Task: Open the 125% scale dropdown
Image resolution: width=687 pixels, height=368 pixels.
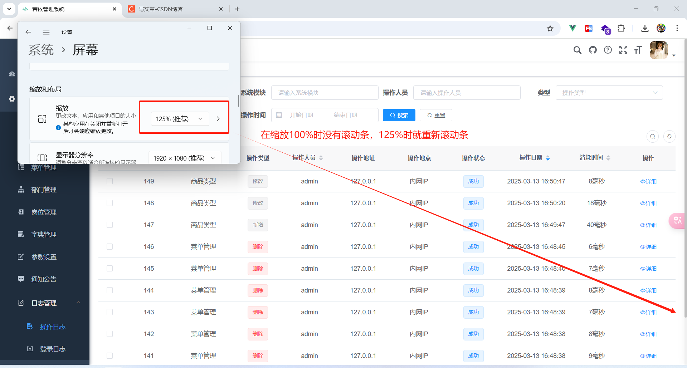Action: pyautogui.click(x=180, y=119)
